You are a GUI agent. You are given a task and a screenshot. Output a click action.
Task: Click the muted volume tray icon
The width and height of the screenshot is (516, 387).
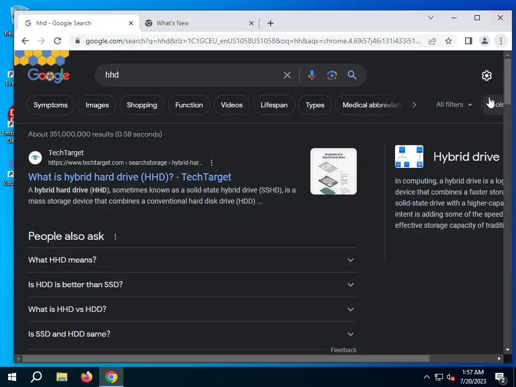(x=450, y=377)
